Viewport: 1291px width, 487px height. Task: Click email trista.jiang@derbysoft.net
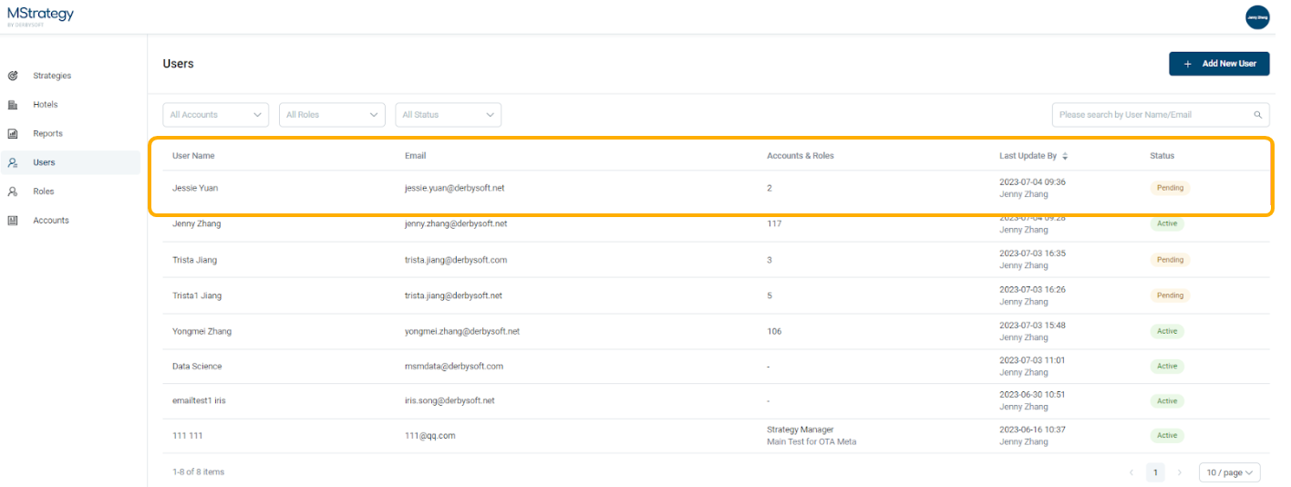pos(453,295)
